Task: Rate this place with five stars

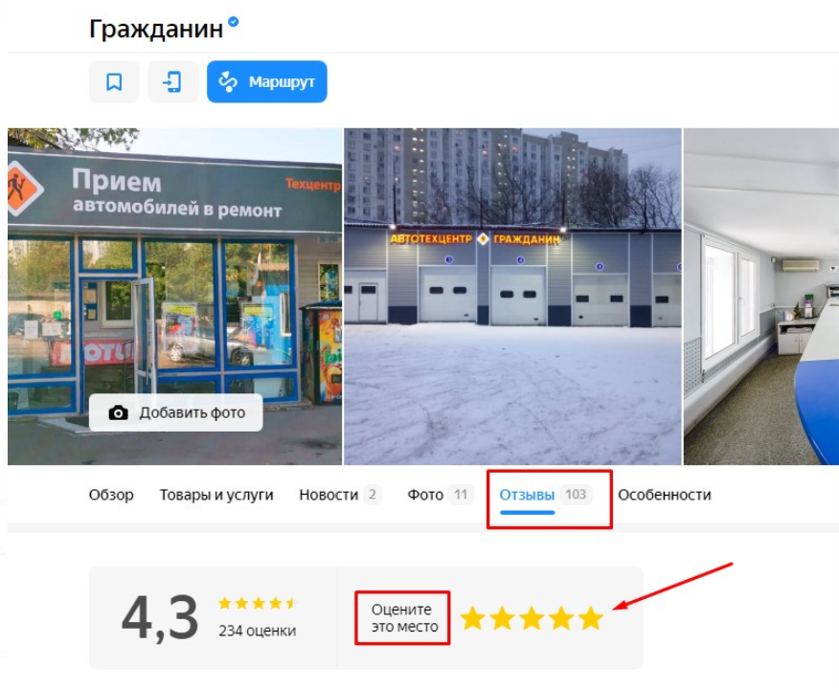Action: click(591, 618)
